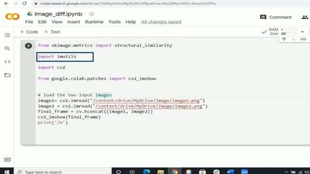Click the Google Drive icon beside the notebook title
Viewport: 310px width, 174px height.
30,14
